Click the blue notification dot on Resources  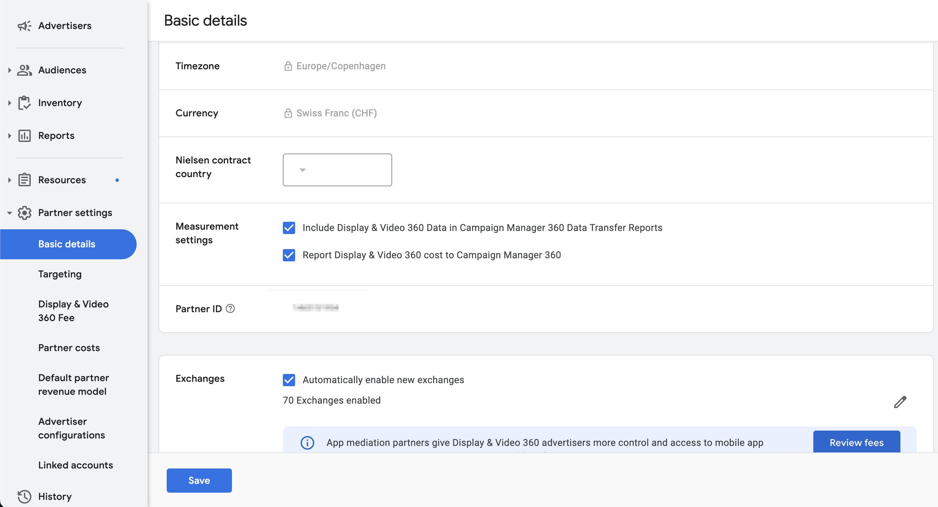pyautogui.click(x=117, y=180)
